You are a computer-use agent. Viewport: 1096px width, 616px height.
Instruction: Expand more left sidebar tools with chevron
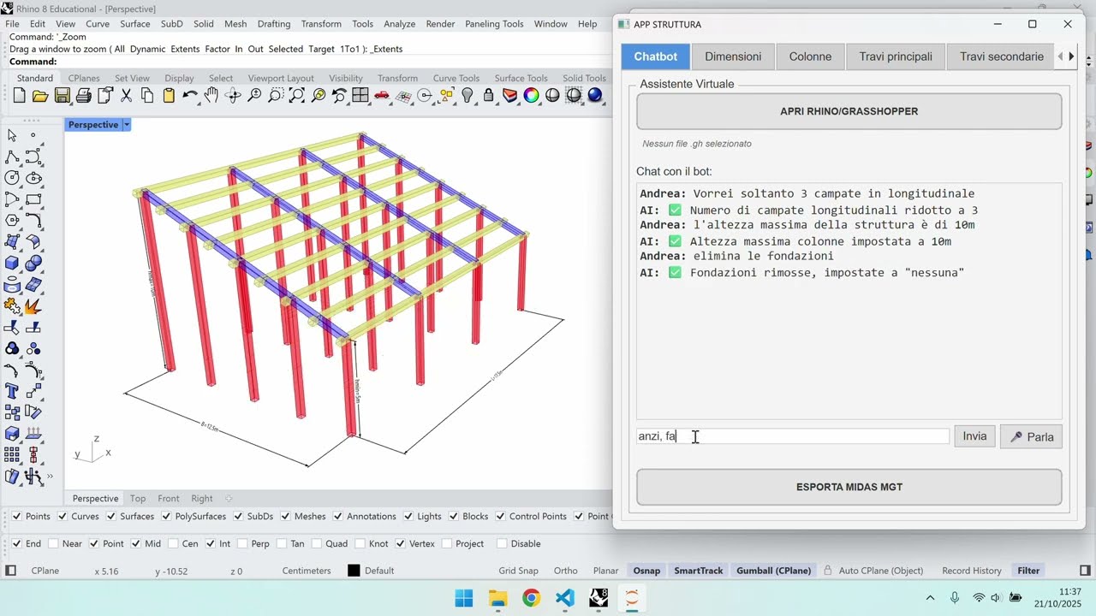50,477
